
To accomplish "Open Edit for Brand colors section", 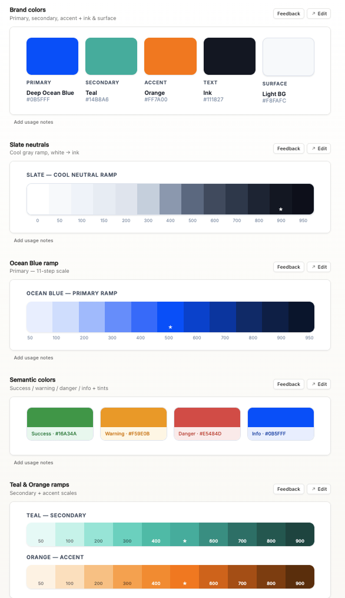I will click(x=319, y=14).
